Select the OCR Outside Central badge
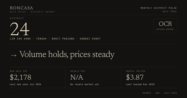Image resolution: width=187 pixels, height=98 pixels. [x=165, y=26]
